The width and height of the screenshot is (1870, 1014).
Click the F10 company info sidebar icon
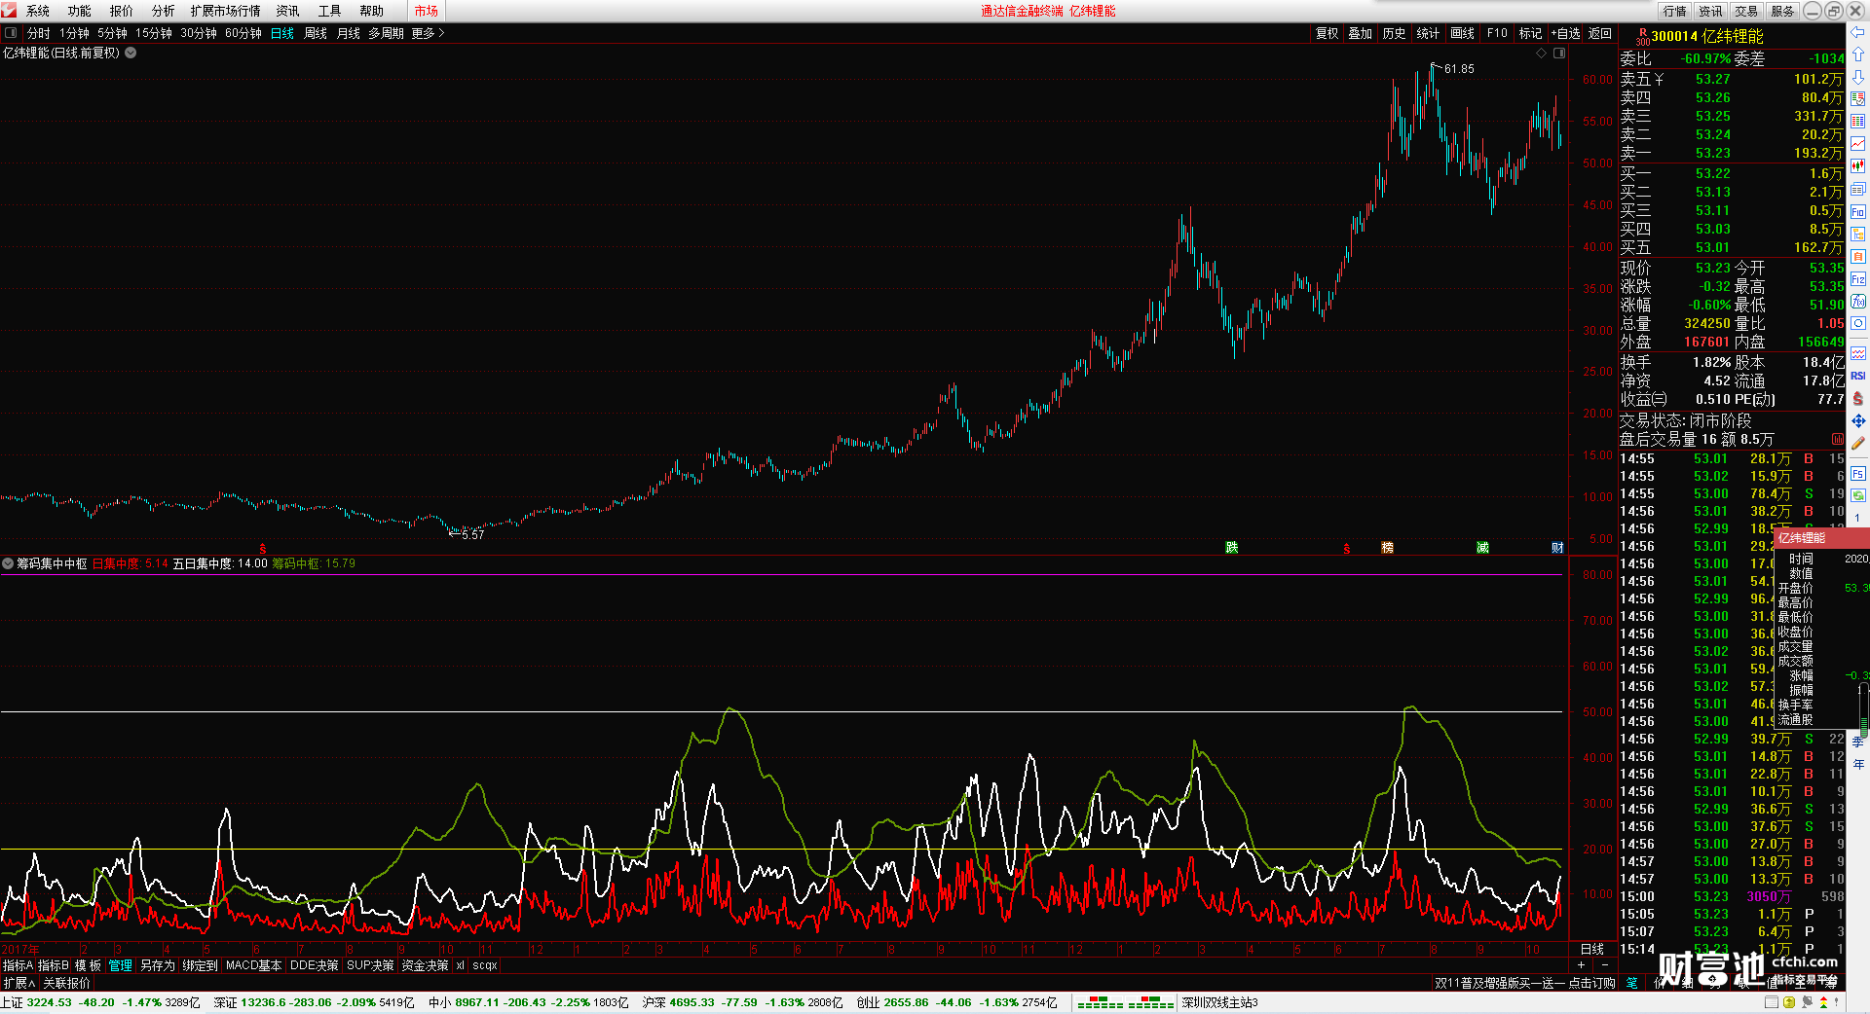1857,211
